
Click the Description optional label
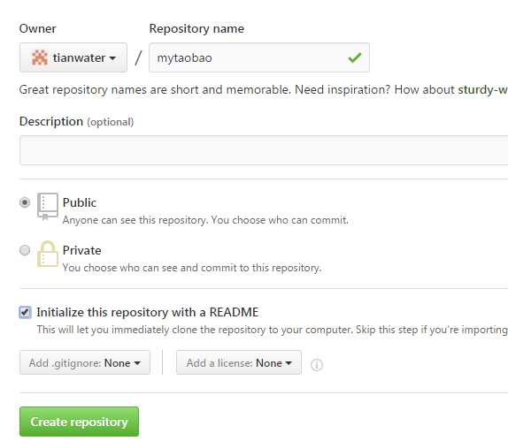(76, 122)
